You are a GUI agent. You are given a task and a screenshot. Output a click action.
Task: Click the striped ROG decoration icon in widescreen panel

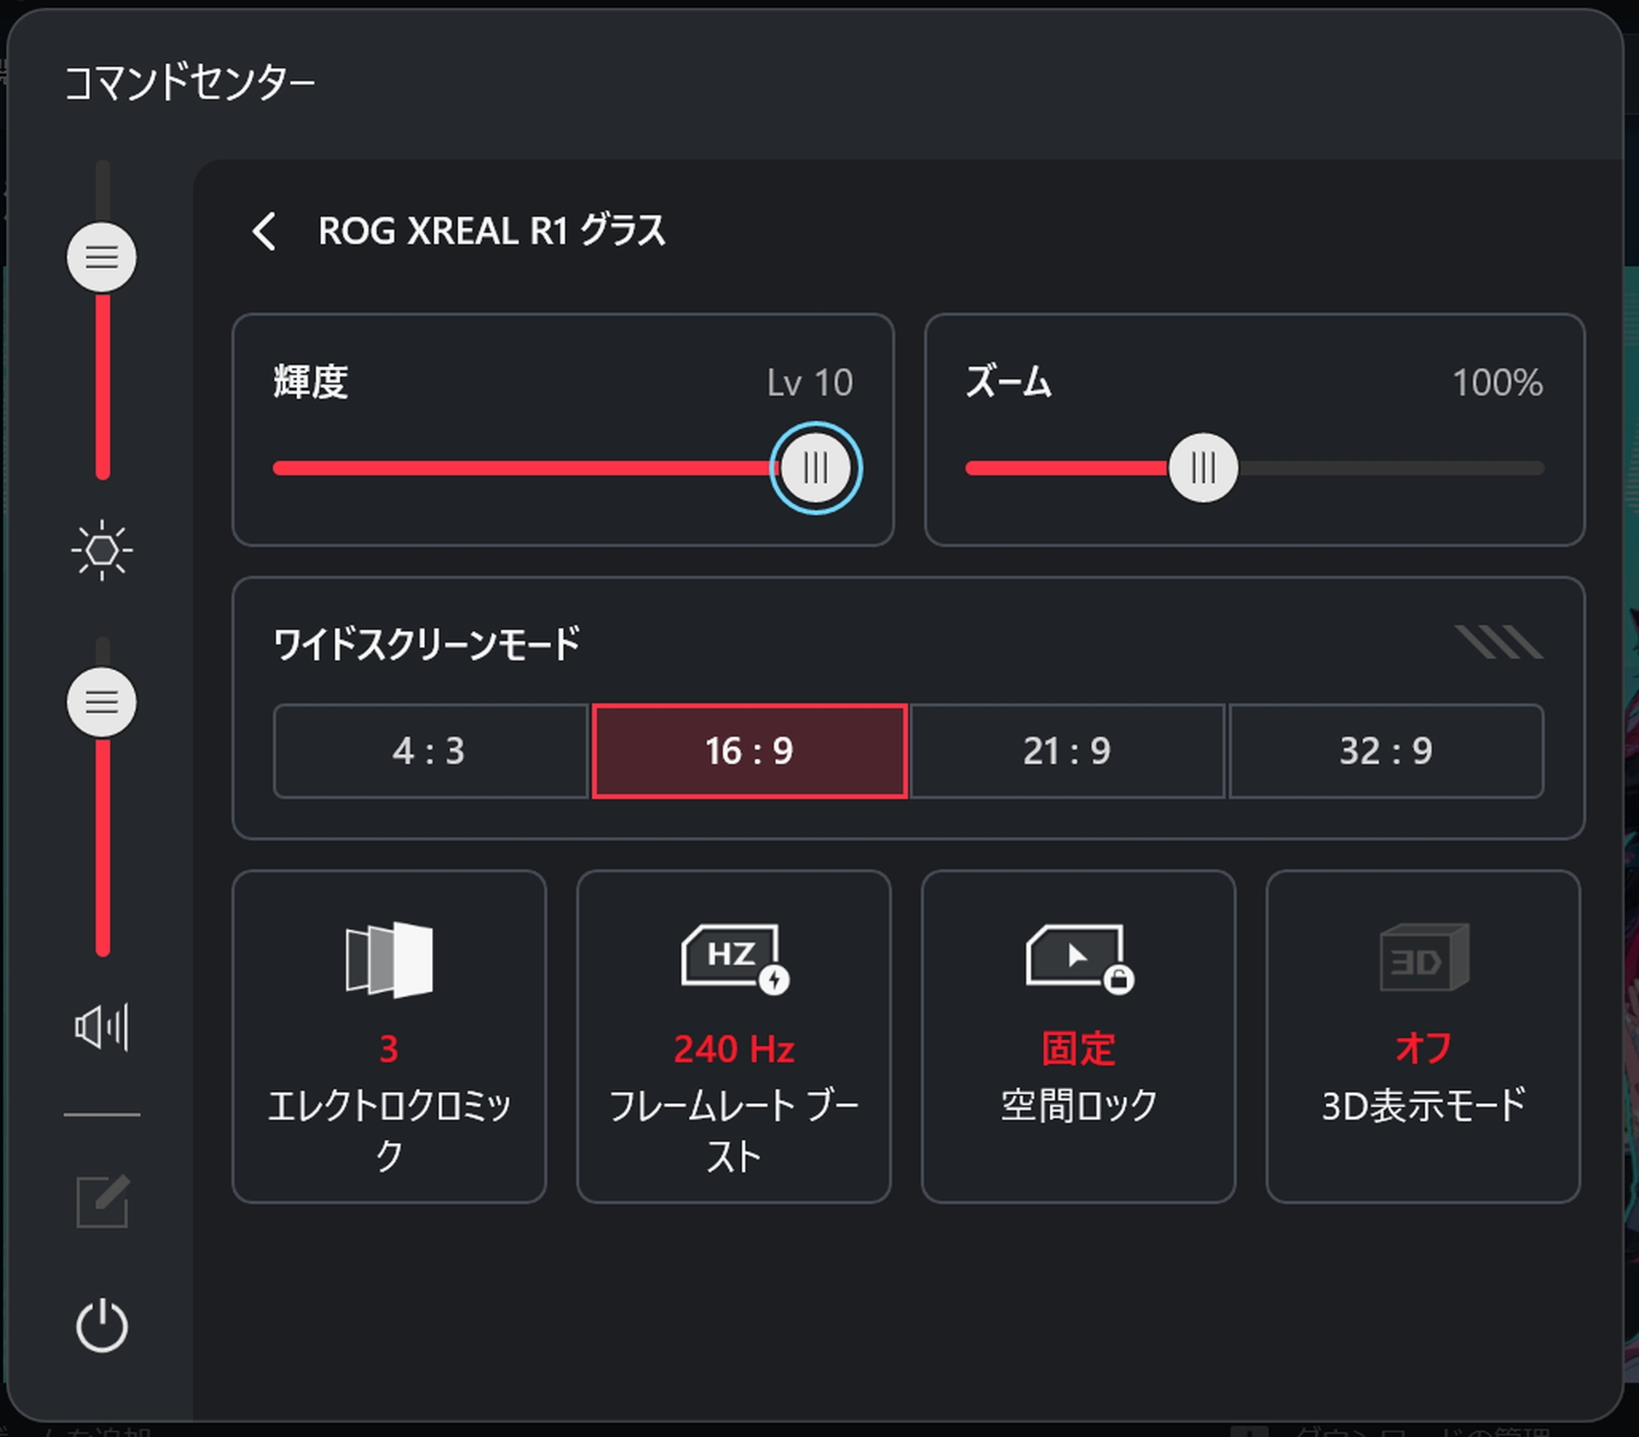click(1499, 642)
